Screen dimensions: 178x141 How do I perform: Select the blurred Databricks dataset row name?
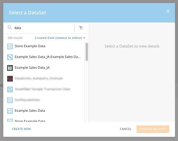39,78
